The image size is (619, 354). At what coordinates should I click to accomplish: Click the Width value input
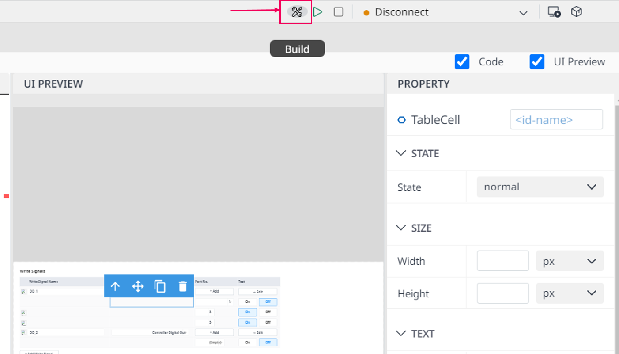pyautogui.click(x=503, y=261)
